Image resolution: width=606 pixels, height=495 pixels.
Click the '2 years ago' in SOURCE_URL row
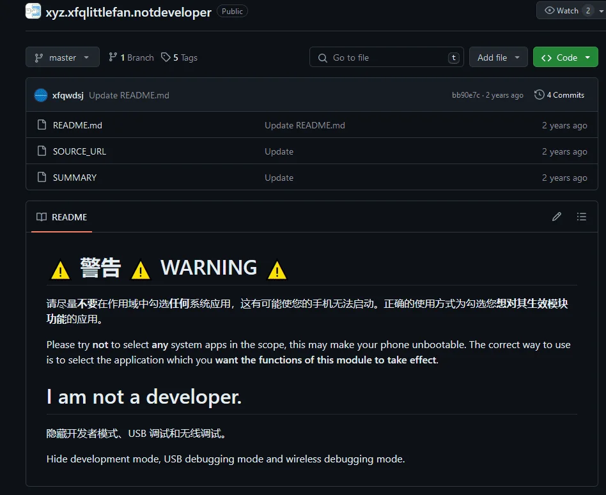[564, 151]
